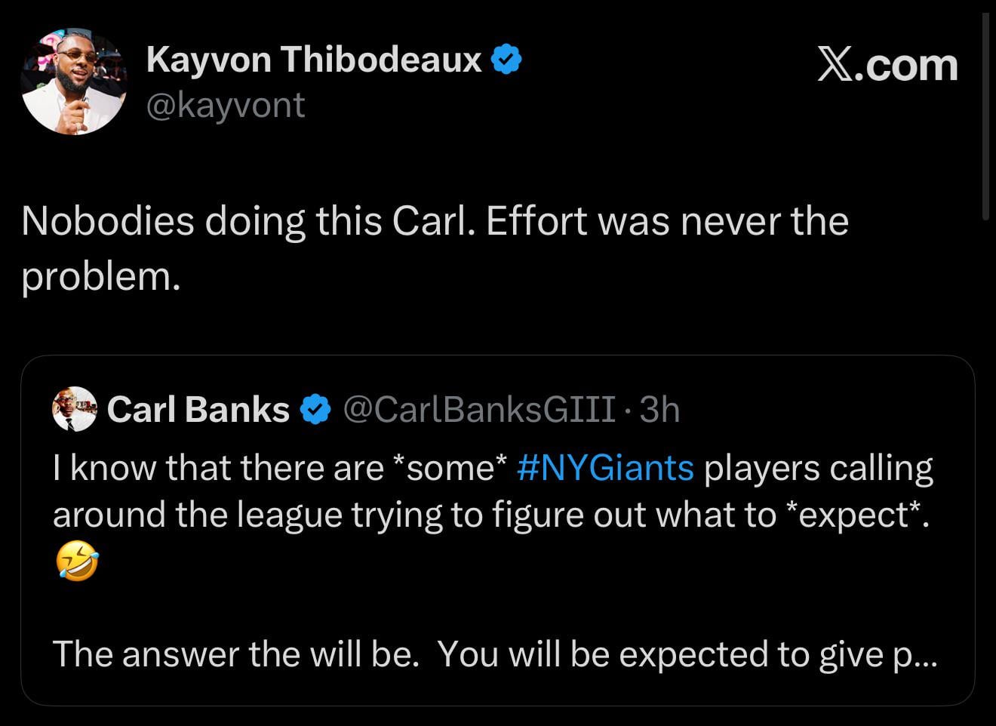
Task: Click the X letter in the X.com branding
Action: tap(832, 66)
